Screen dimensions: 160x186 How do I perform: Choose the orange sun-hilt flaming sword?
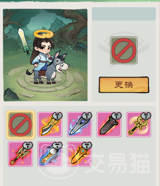point(79,154)
